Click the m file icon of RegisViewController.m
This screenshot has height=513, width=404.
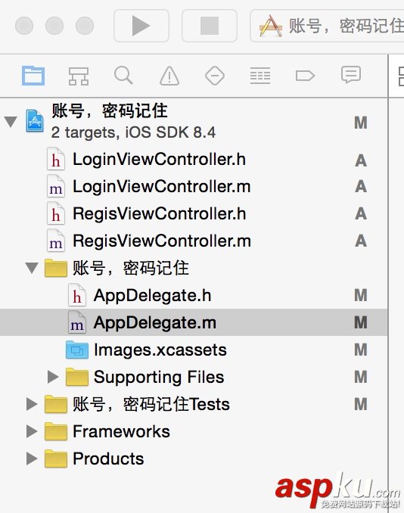[56, 241]
